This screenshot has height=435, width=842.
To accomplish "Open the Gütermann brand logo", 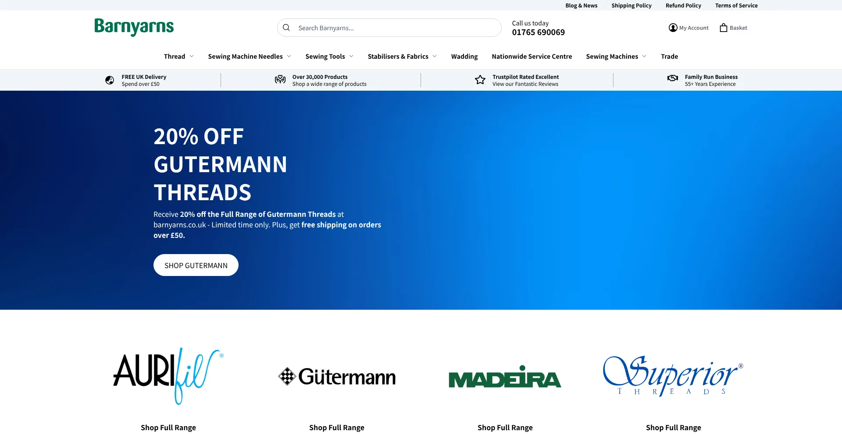I will click(x=337, y=376).
